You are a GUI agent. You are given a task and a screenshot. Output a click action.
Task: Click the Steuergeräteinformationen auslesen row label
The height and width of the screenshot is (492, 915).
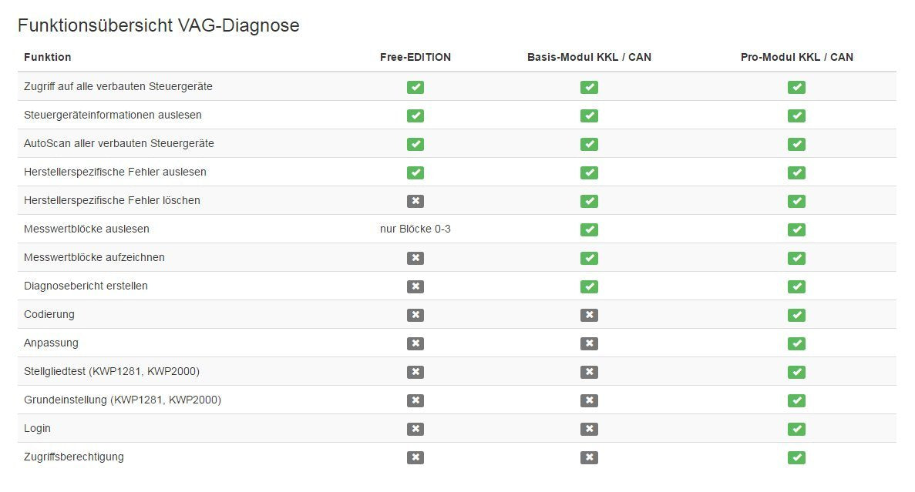click(113, 115)
